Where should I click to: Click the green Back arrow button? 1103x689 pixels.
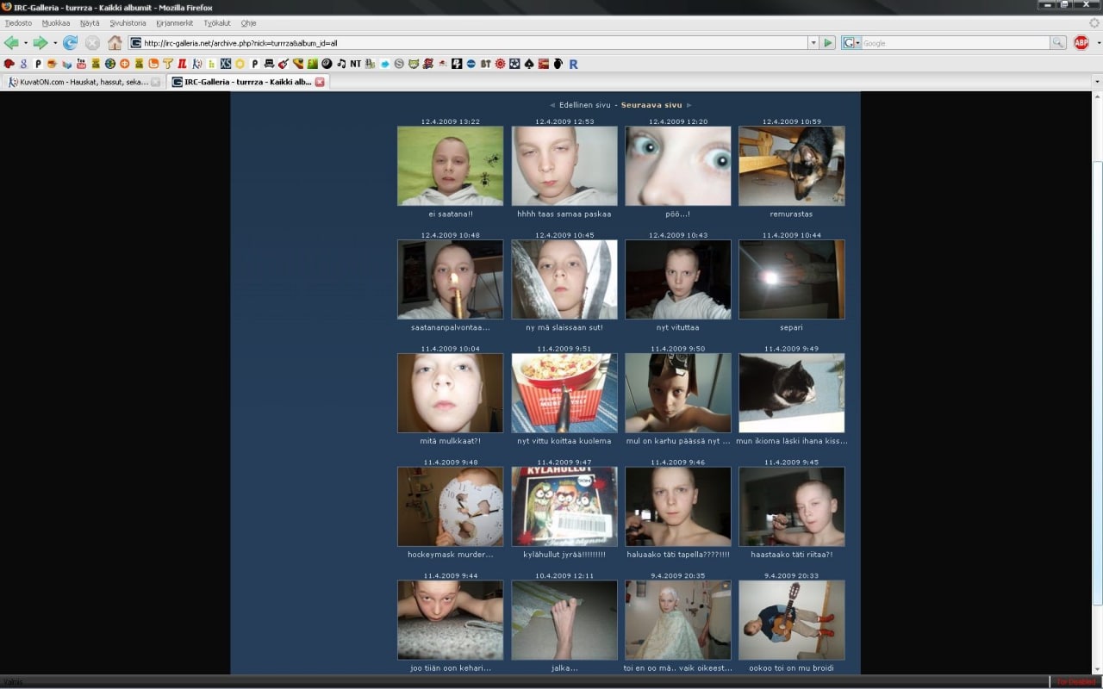[x=11, y=42]
